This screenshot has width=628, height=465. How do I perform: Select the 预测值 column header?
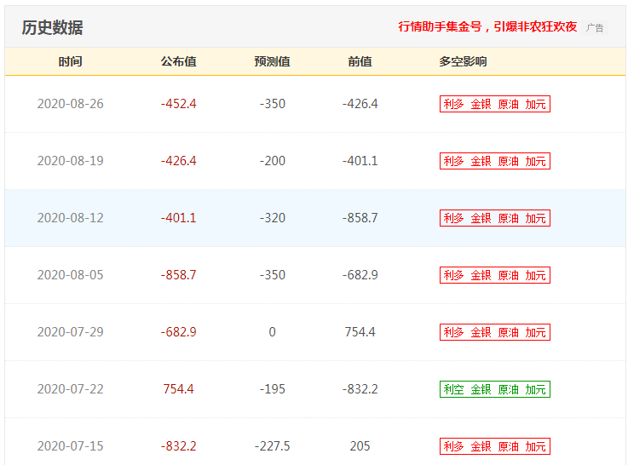click(x=272, y=61)
